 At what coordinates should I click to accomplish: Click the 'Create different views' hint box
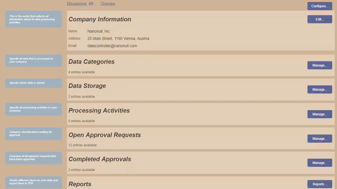[33, 182]
